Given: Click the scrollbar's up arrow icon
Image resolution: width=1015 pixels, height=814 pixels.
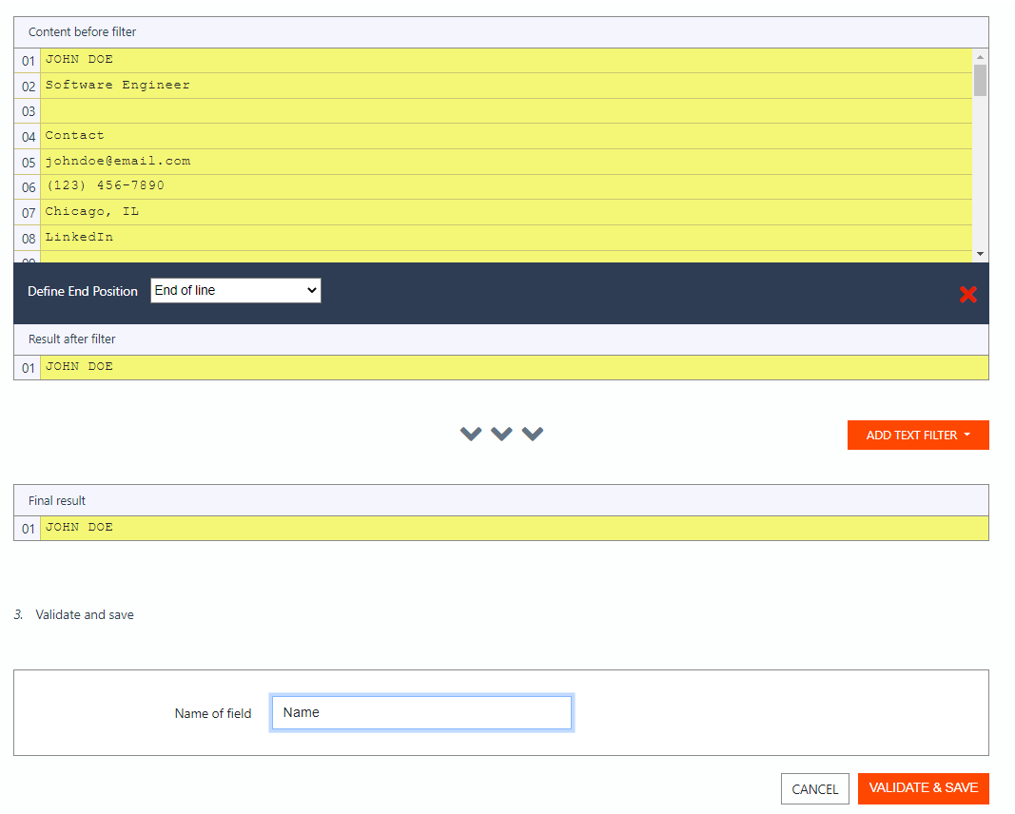Looking at the screenshot, I should click(x=980, y=55).
